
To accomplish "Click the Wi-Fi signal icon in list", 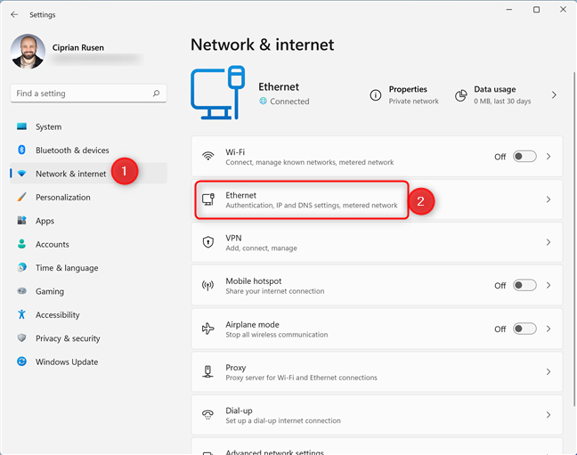I will pyautogui.click(x=207, y=156).
